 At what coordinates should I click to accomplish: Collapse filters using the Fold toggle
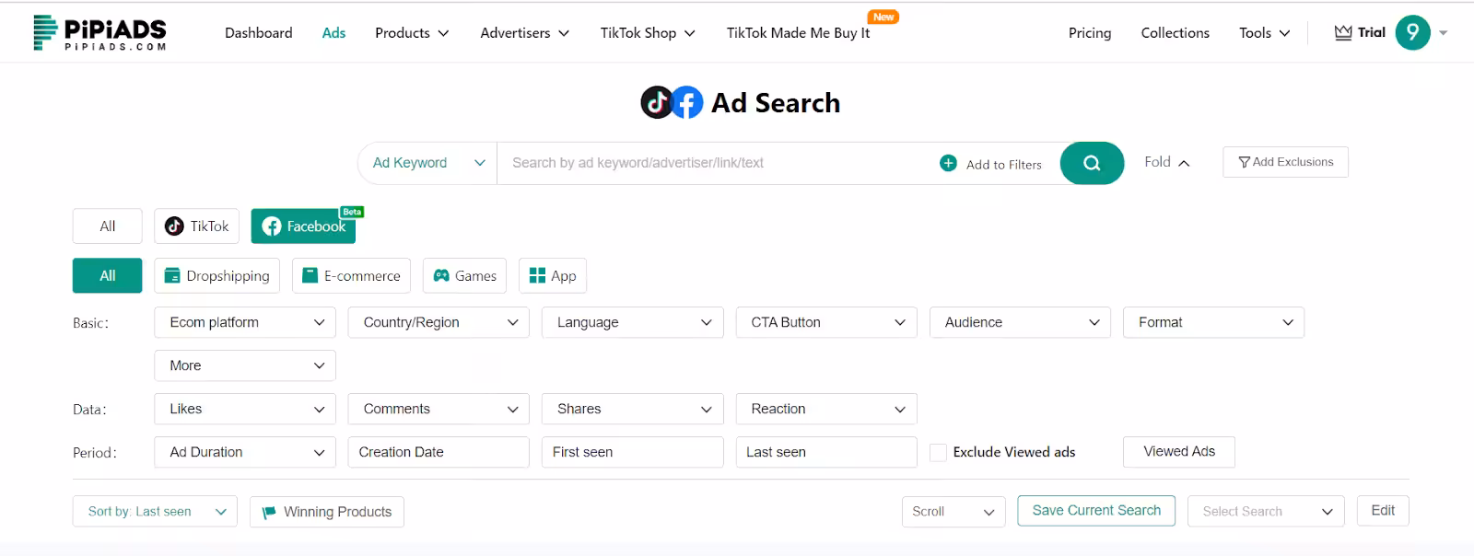click(1166, 162)
